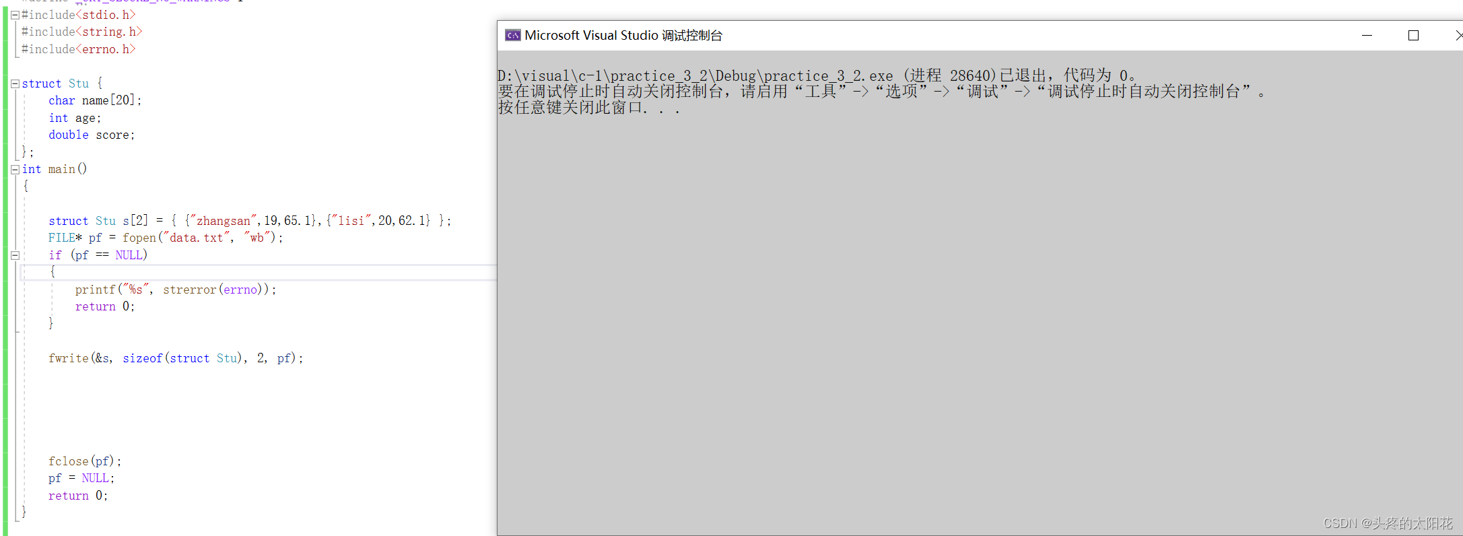Click 'struct Stu {' declaration text
This screenshot has height=536, width=1463.
[x=62, y=83]
